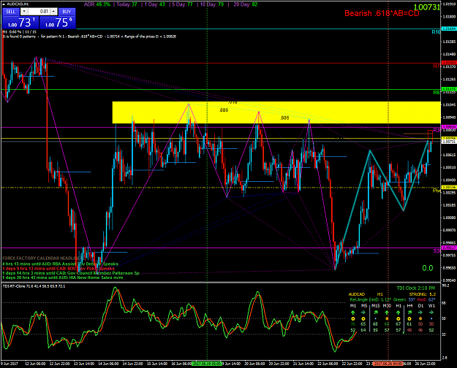The image size is (457, 368).
Task: Click the 'Today:37' range value
Action: click(x=126, y=4)
